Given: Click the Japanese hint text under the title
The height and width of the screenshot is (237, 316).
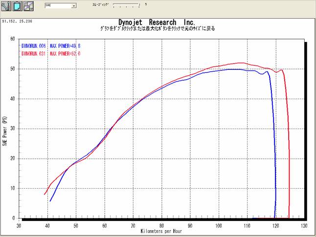Looking at the screenshot, I should [x=157, y=28].
